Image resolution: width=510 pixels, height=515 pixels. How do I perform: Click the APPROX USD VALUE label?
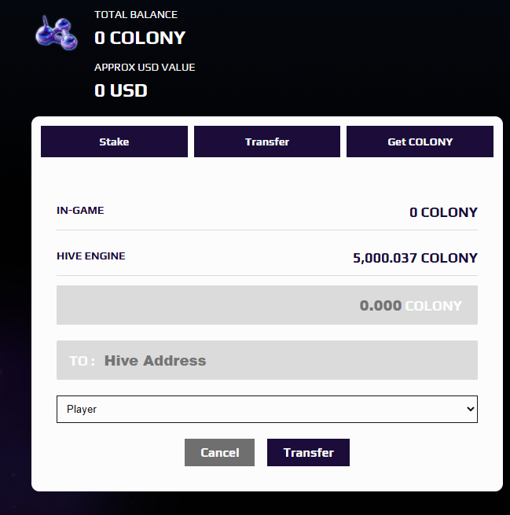coord(145,68)
